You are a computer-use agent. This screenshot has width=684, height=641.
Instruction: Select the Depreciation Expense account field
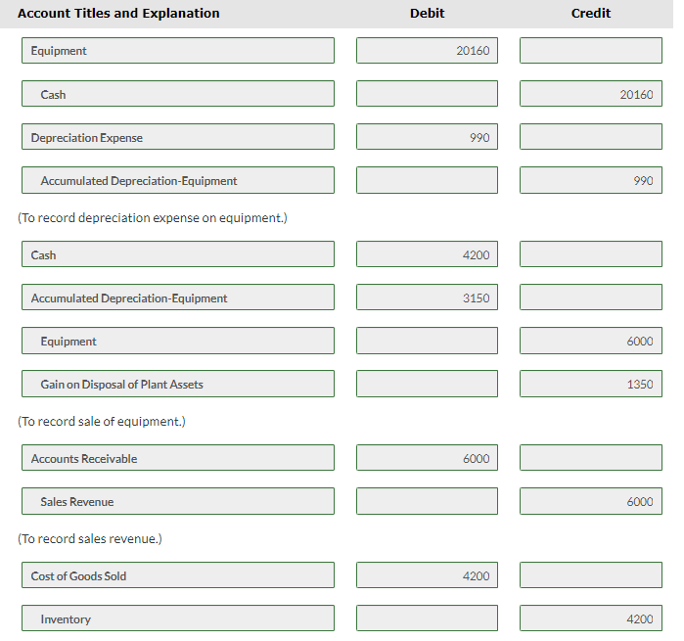click(x=178, y=137)
